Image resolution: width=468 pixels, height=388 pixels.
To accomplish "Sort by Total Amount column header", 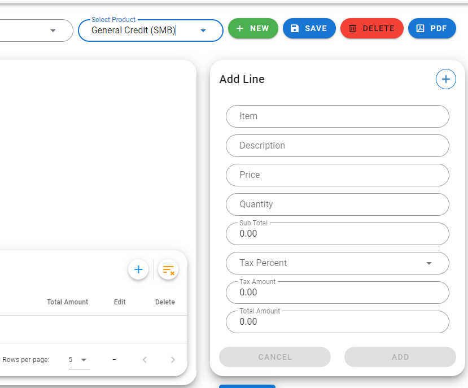I will (67, 302).
